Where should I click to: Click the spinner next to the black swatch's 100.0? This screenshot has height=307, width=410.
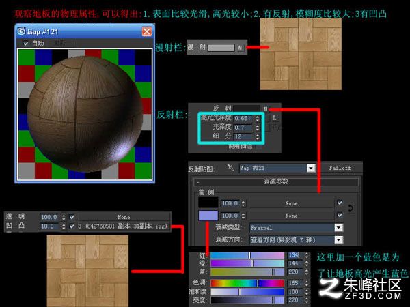pyautogui.click(x=243, y=203)
